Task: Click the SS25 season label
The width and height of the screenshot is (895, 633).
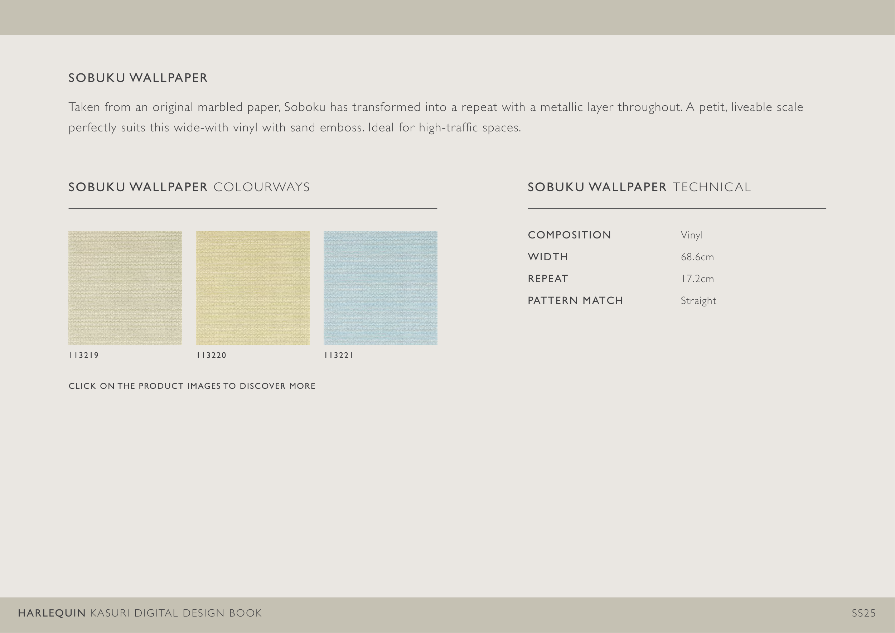Action: pyautogui.click(x=863, y=613)
